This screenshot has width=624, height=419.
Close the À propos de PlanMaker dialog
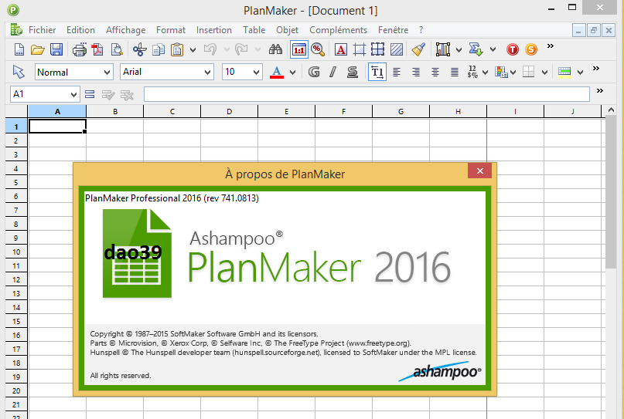pyautogui.click(x=479, y=171)
